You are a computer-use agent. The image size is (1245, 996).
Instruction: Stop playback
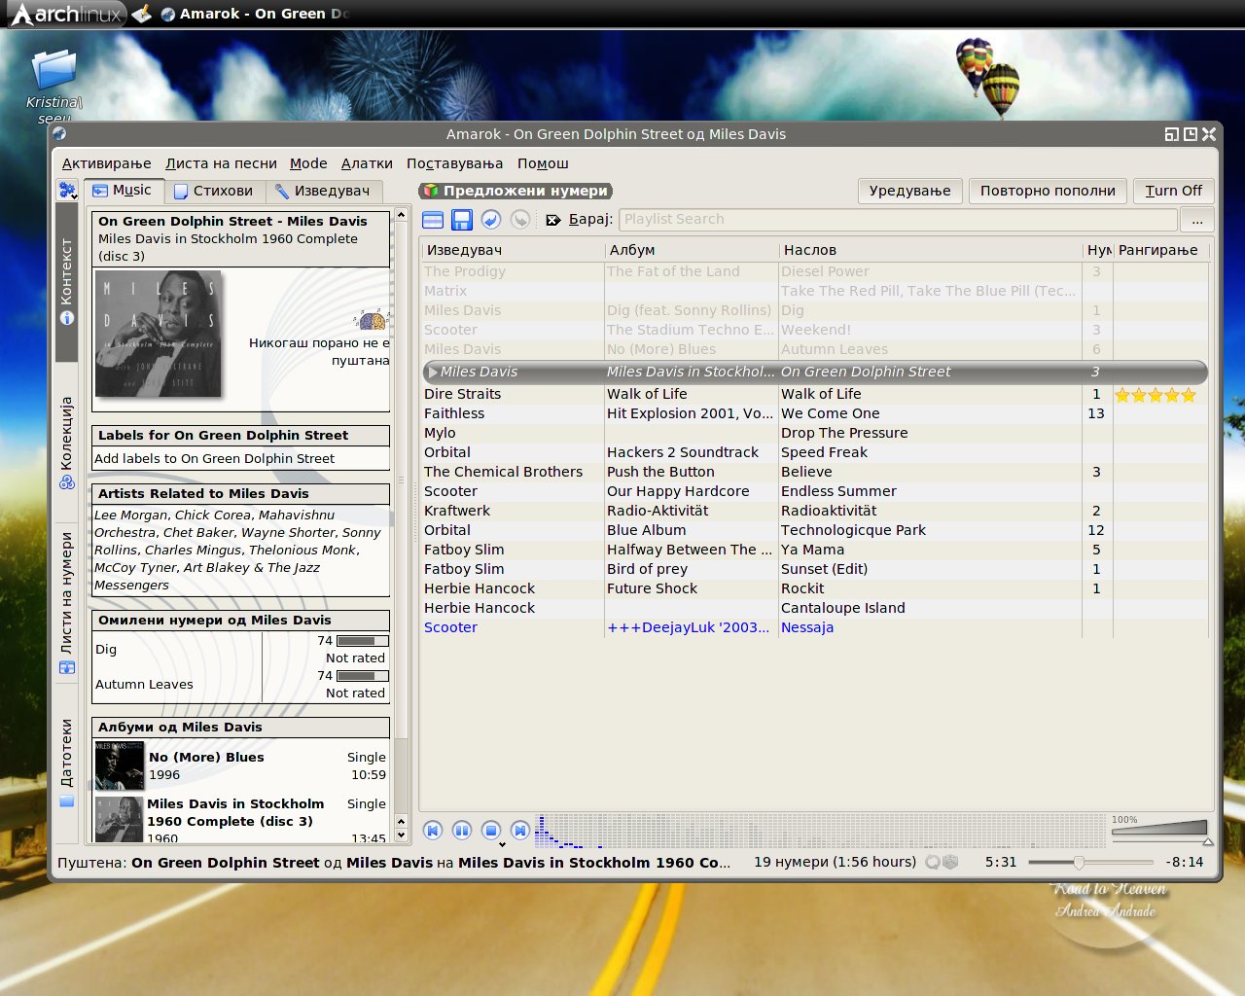point(491,830)
